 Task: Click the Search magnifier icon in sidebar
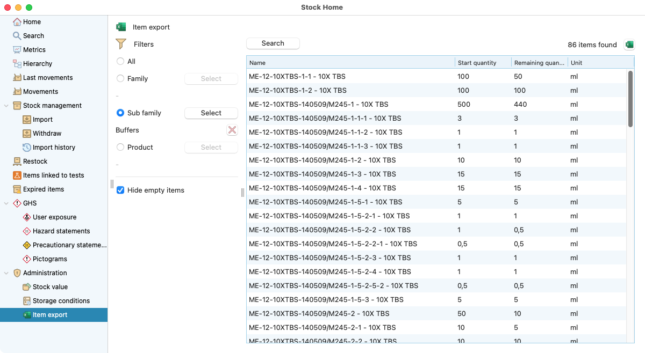click(x=17, y=36)
